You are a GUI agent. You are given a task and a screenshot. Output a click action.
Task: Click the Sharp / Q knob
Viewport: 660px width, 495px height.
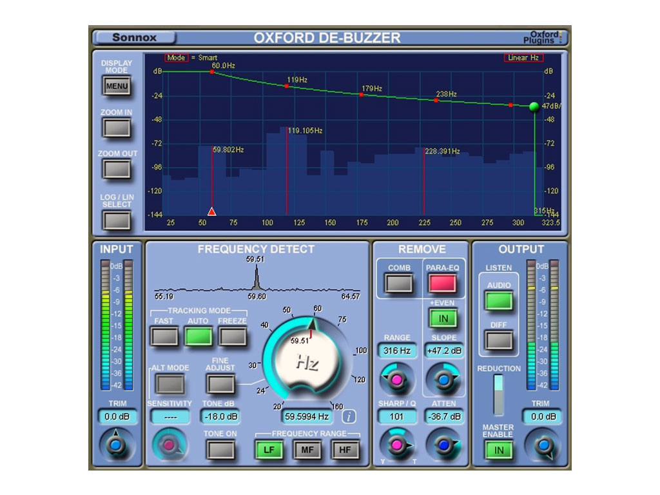click(396, 445)
